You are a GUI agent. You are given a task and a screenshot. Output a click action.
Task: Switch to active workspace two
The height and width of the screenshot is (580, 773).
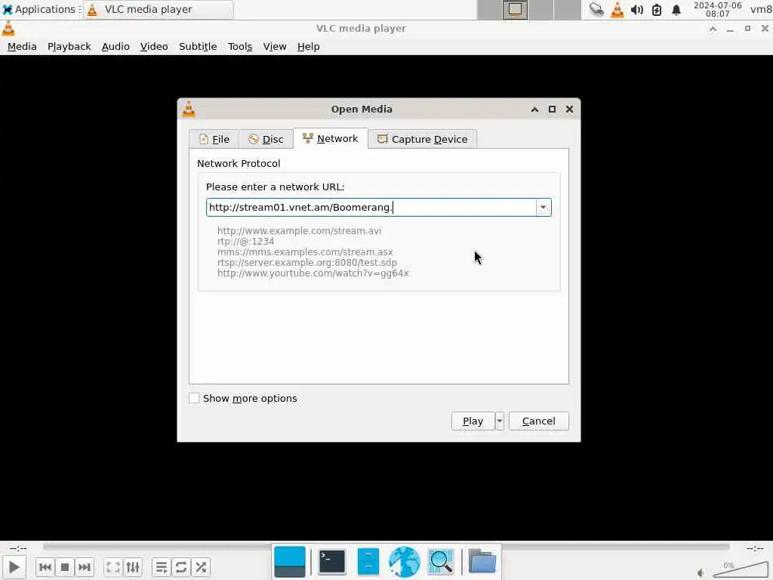click(x=515, y=9)
